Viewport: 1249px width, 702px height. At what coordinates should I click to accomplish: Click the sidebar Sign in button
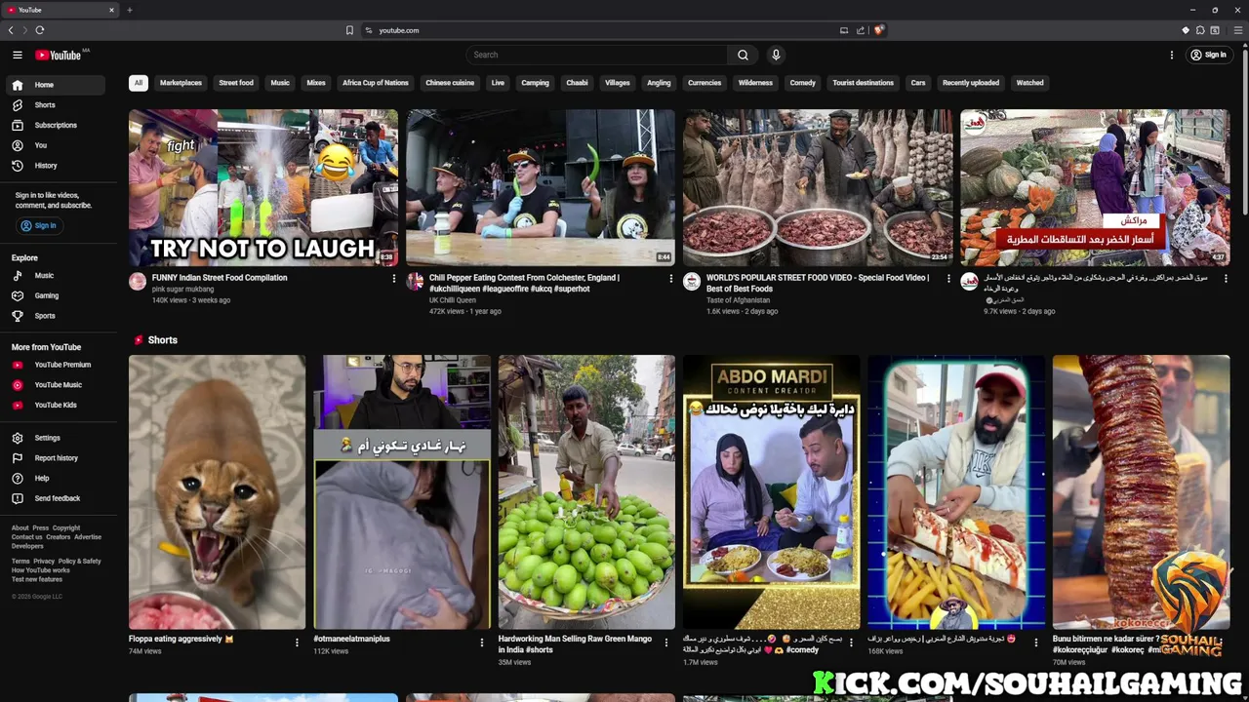[39, 225]
